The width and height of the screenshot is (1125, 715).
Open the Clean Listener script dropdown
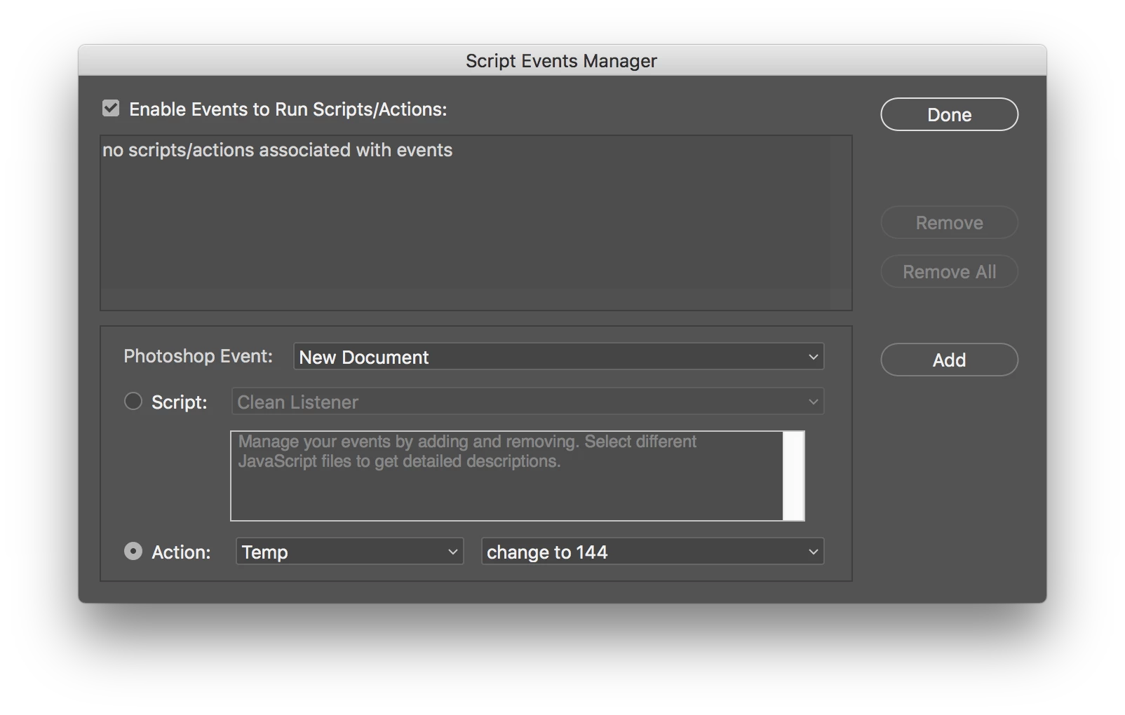pos(527,402)
